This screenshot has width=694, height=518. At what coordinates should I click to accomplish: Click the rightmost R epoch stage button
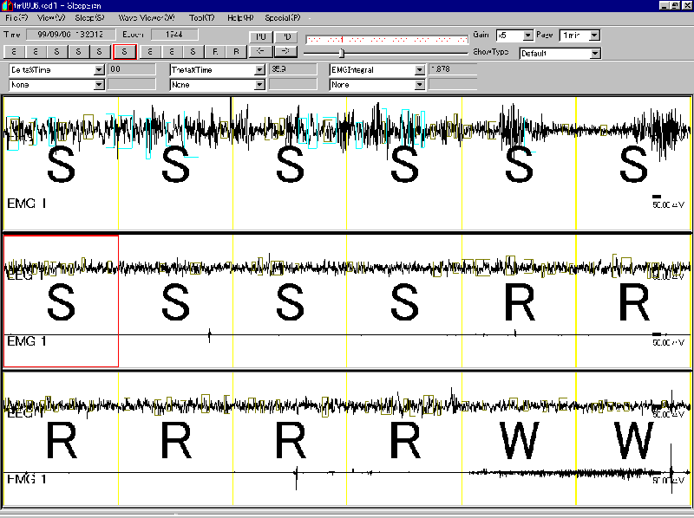coord(236,52)
